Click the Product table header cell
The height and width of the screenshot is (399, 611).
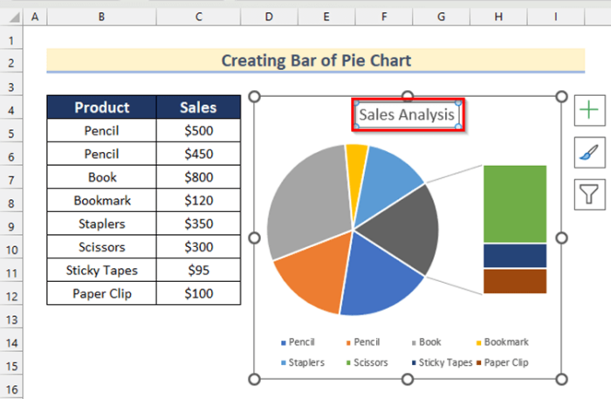click(101, 107)
